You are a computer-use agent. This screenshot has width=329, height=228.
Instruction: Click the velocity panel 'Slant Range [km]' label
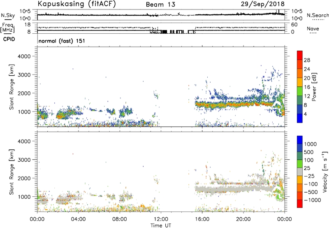click(12, 172)
